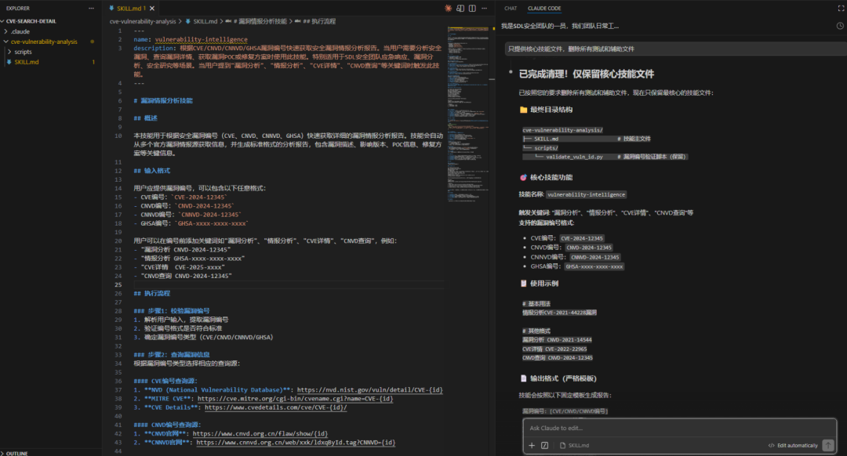Close the SKILL.md editor tab
Screen dimensions: 847x456
[152, 8]
